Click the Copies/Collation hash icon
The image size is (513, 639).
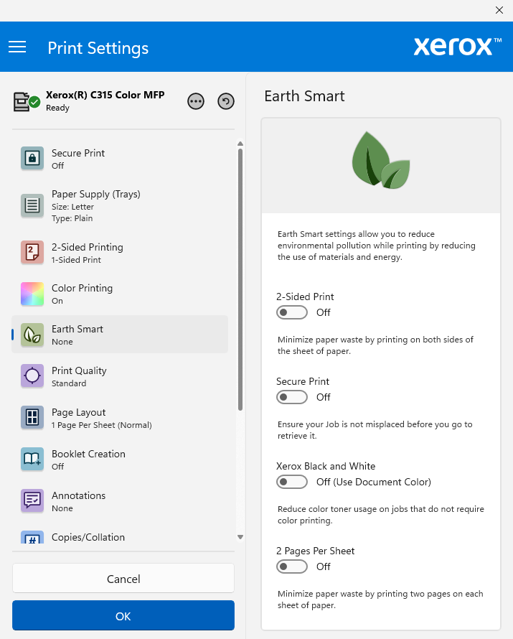click(x=32, y=538)
